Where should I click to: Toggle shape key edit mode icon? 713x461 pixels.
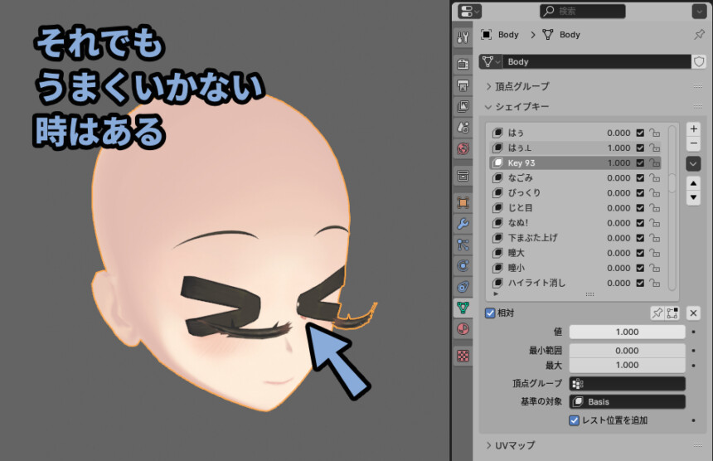tap(672, 313)
